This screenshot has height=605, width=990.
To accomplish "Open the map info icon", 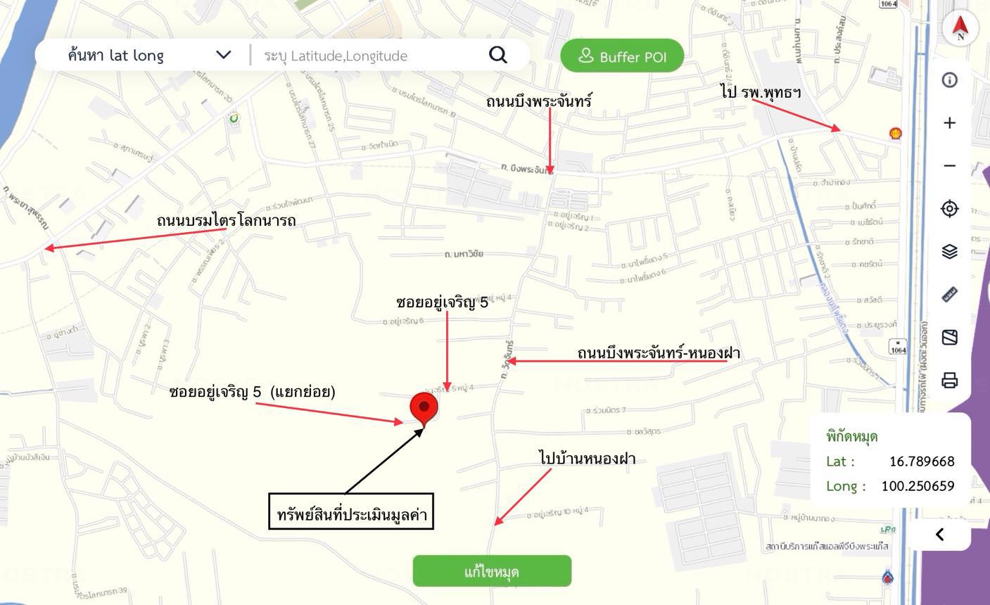I will coord(949,80).
